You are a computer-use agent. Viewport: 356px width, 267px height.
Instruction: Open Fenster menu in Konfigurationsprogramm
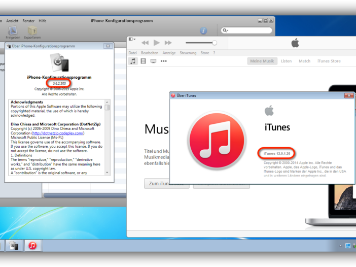pos(28,21)
